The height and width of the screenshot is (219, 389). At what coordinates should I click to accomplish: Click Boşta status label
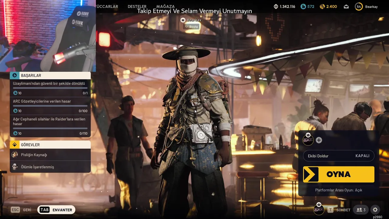click(x=192, y=27)
